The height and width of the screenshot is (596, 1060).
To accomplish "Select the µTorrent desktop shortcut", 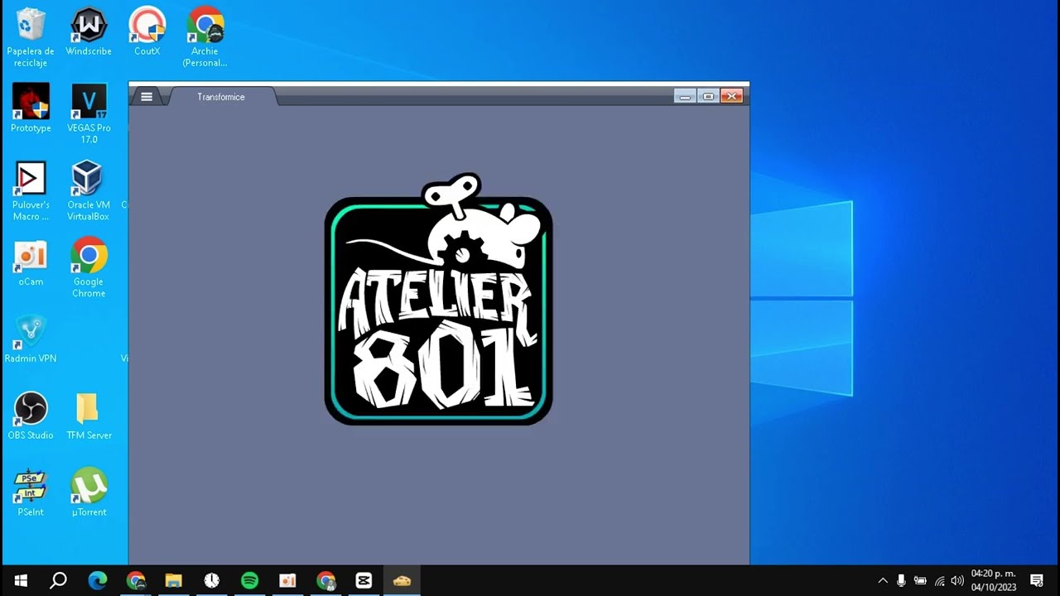I will [x=89, y=493].
